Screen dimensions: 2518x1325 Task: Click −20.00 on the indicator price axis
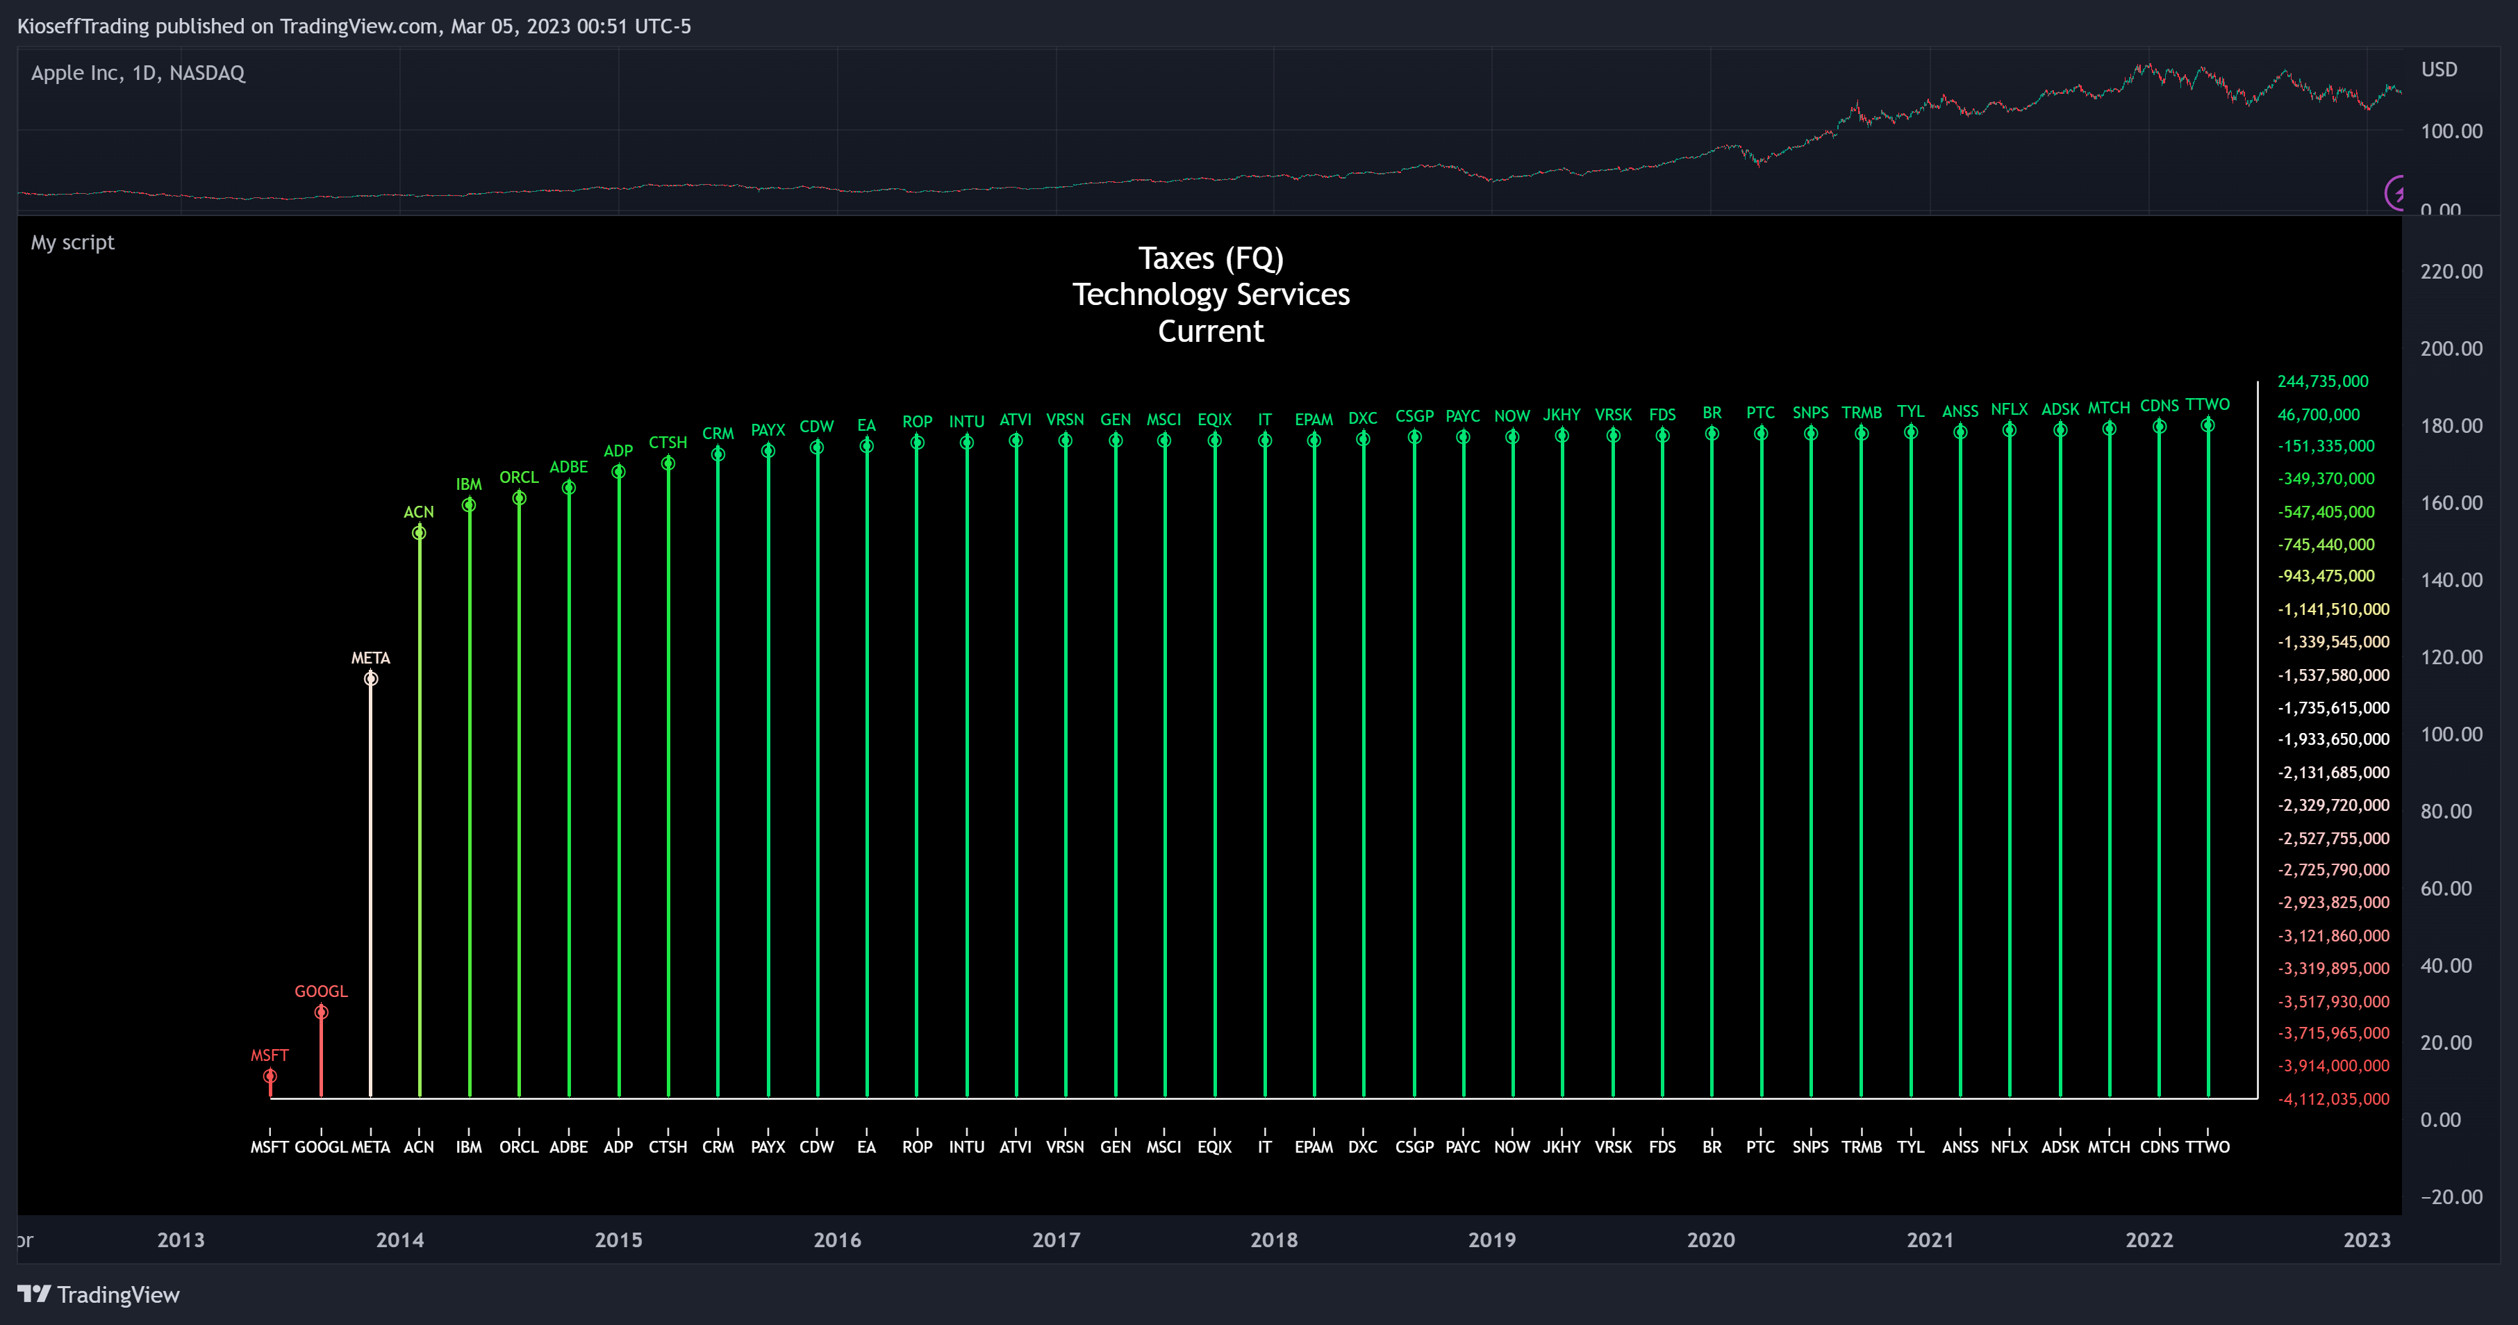[x=2451, y=1197]
